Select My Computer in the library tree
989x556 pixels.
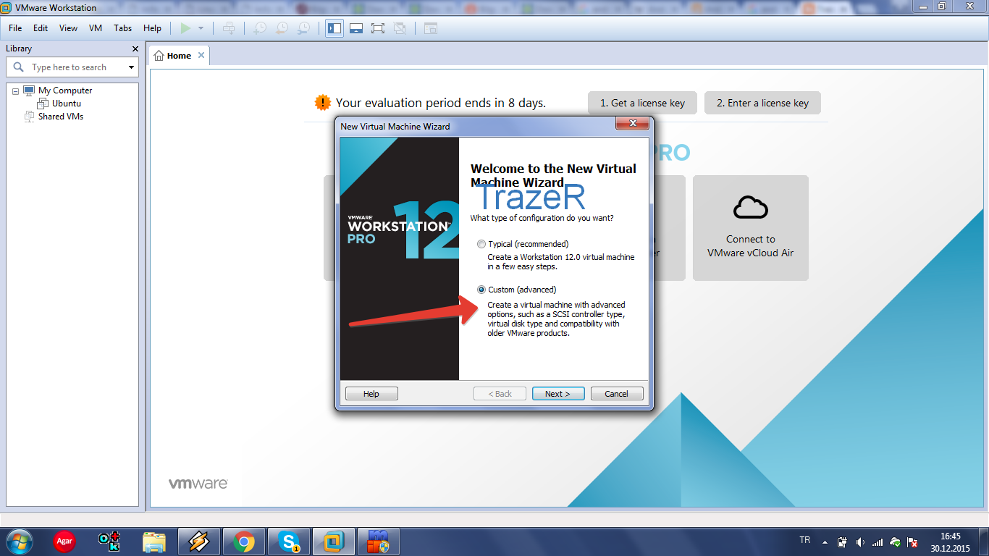click(x=65, y=90)
